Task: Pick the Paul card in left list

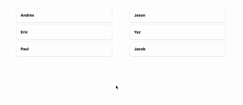Action: coord(64,49)
